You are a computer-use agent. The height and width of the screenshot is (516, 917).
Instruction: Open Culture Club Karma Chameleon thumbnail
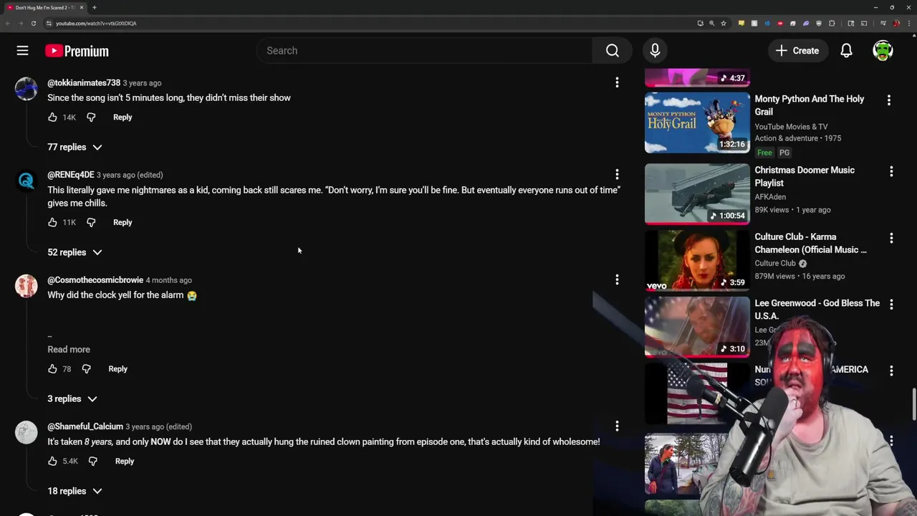point(697,260)
